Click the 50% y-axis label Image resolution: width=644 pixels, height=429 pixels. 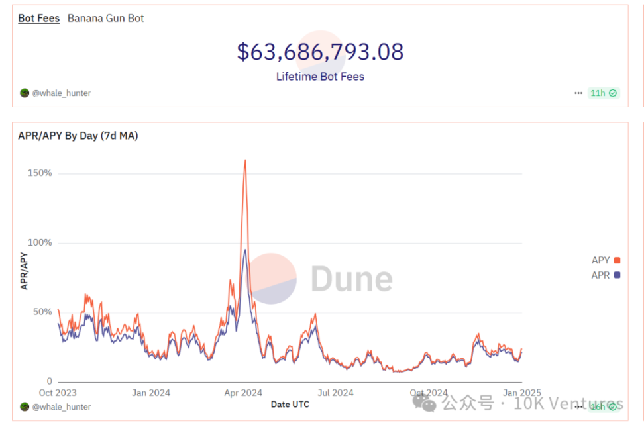tap(42, 312)
